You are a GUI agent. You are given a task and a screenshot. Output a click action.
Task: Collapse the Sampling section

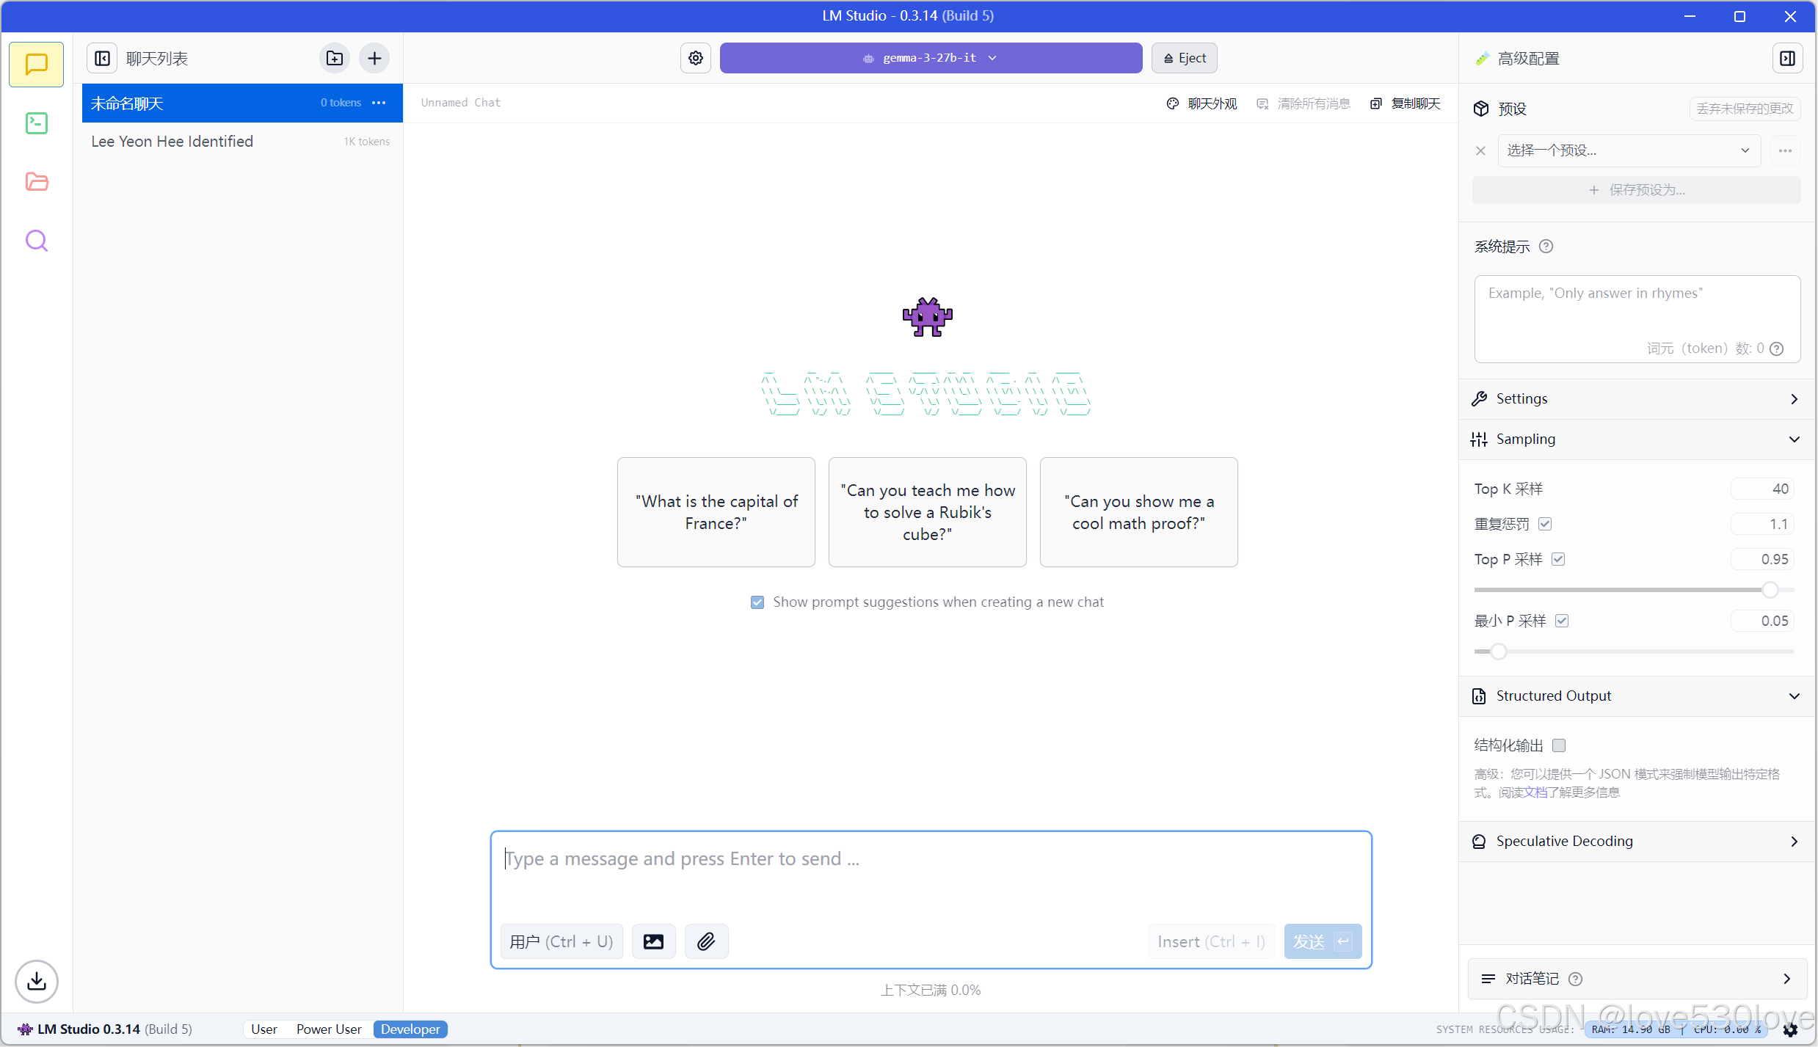pos(1637,439)
